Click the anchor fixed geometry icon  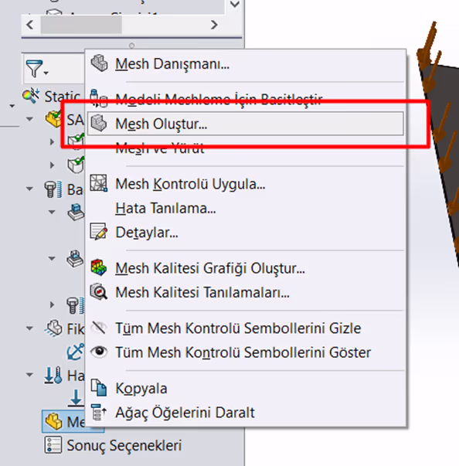click(76, 352)
